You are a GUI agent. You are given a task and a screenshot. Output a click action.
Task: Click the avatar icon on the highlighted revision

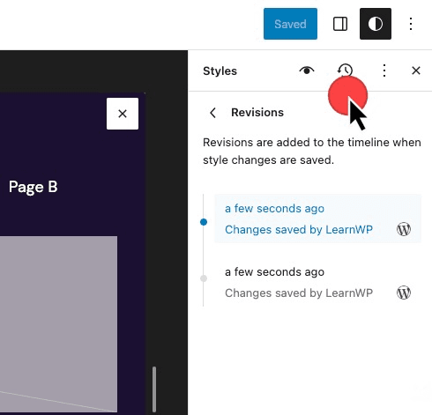coord(404,229)
